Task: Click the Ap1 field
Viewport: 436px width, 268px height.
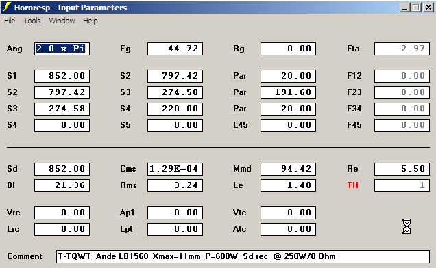Action: 175,213
